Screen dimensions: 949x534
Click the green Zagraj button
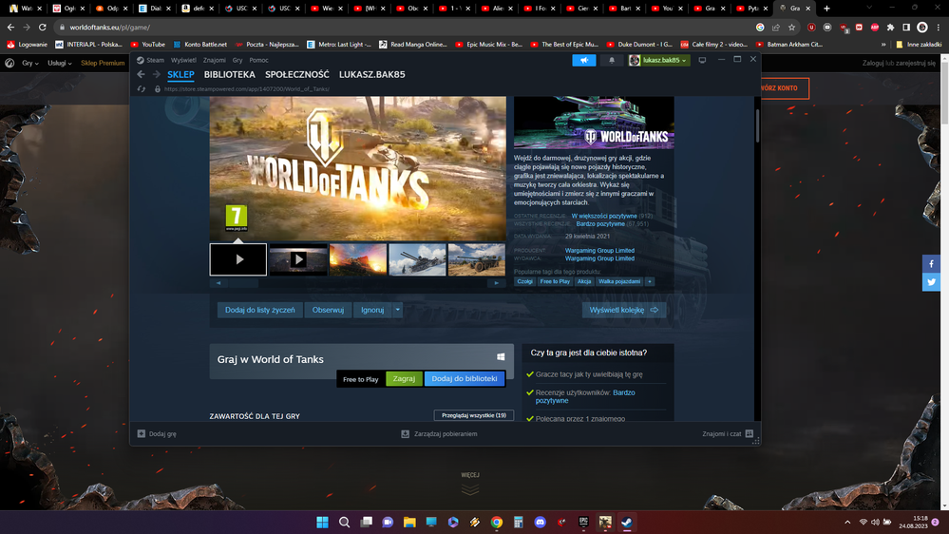[x=404, y=378]
